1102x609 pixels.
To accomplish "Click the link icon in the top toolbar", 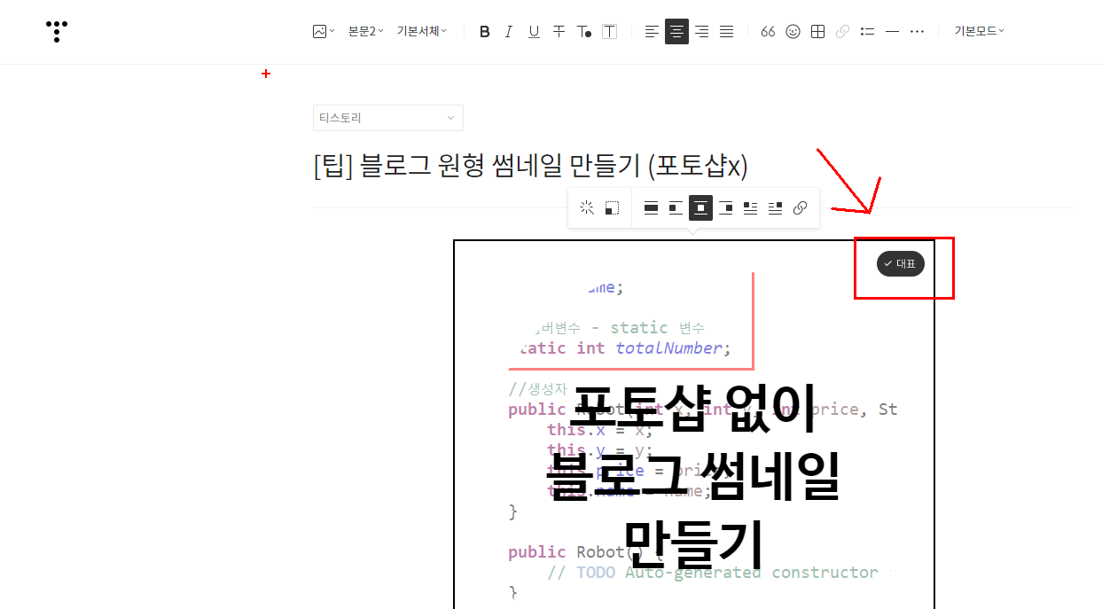I will [842, 32].
